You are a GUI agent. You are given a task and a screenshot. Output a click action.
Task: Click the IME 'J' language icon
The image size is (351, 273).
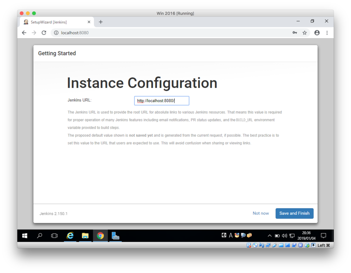pyautogui.click(x=224, y=235)
